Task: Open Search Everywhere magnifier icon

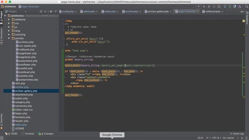Action: click(x=246, y=7)
